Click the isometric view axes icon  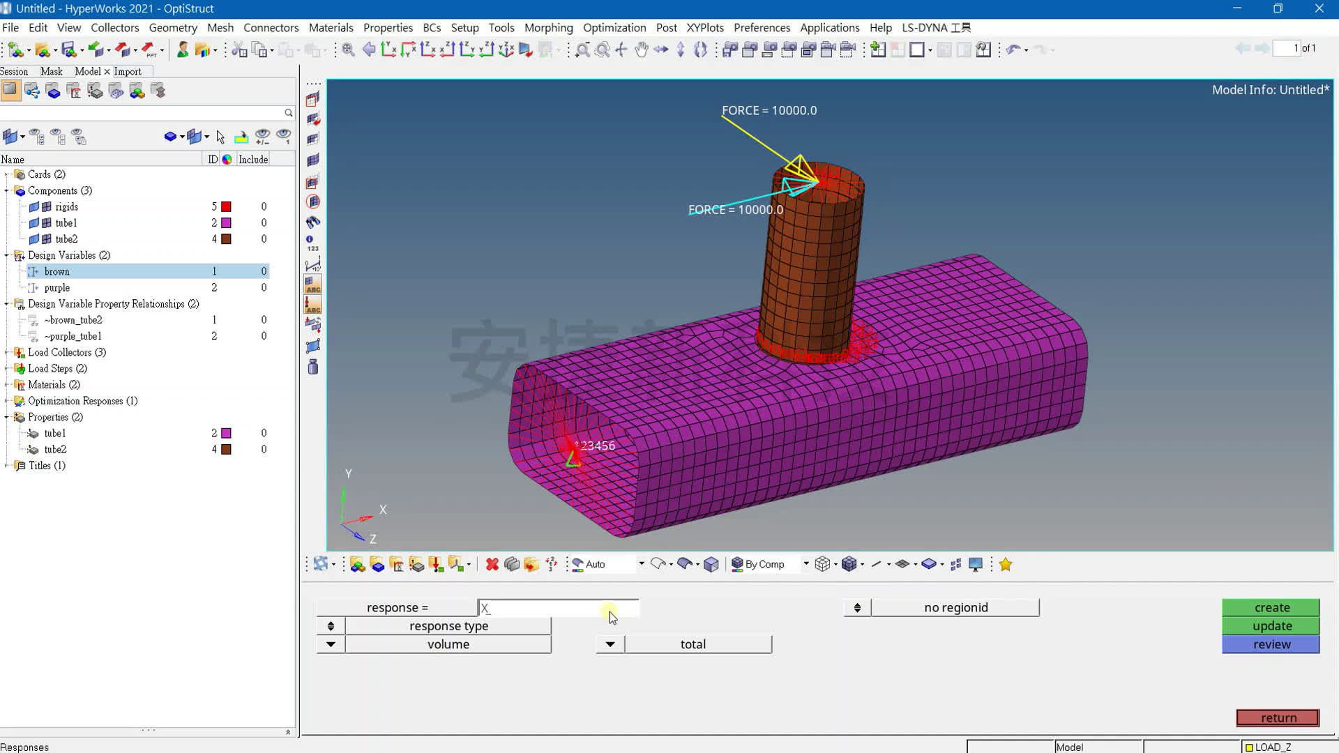point(507,50)
